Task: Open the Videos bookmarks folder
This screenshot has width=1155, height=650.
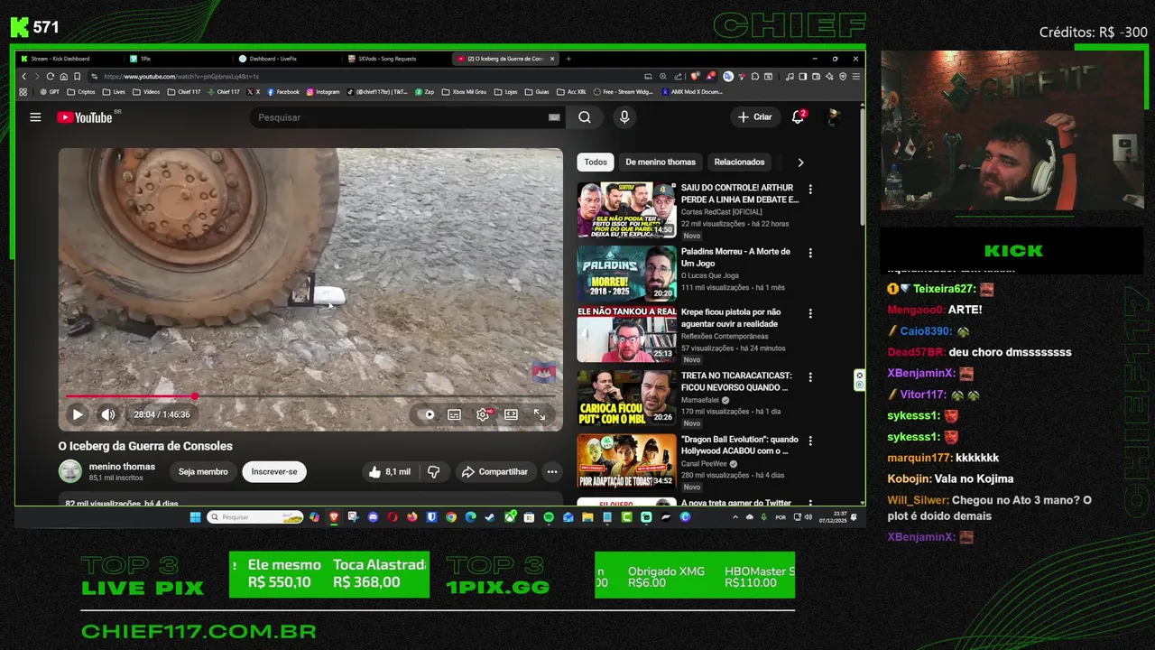Action: click(146, 91)
